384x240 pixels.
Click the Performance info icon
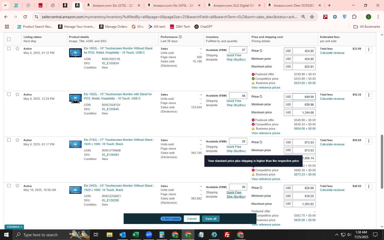(180, 37)
